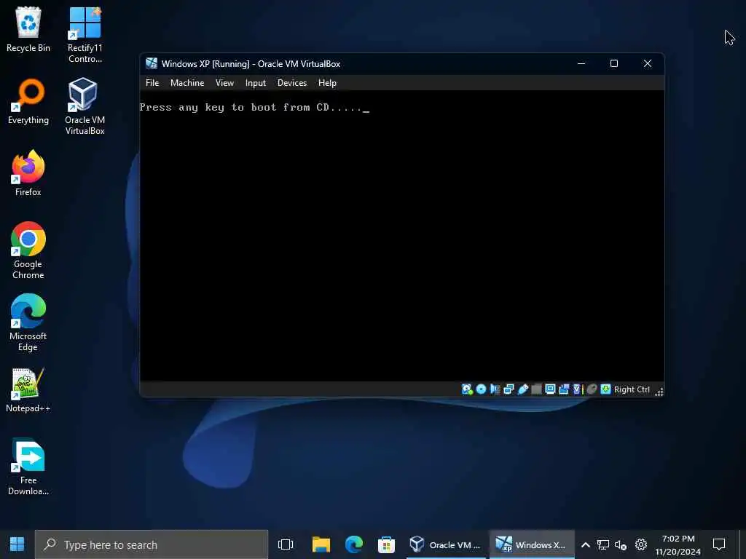This screenshot has width=746, height=559.
Task: Click the Right Ctrl host key label
Action: (x=632, y=389)
